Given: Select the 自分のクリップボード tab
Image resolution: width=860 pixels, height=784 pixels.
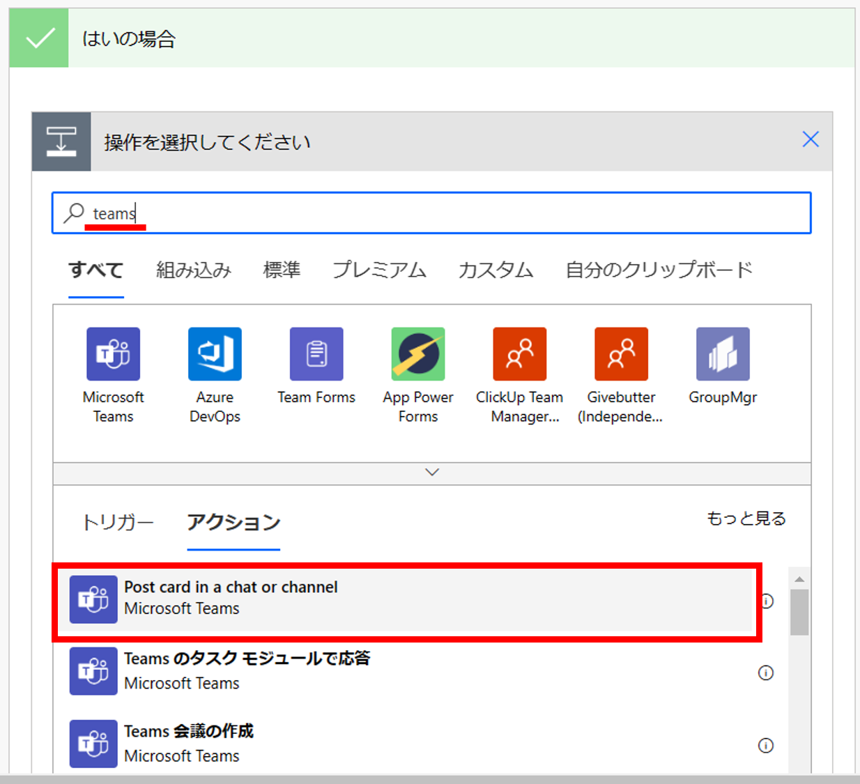Looking at the screenshot, I should (659, 270).
